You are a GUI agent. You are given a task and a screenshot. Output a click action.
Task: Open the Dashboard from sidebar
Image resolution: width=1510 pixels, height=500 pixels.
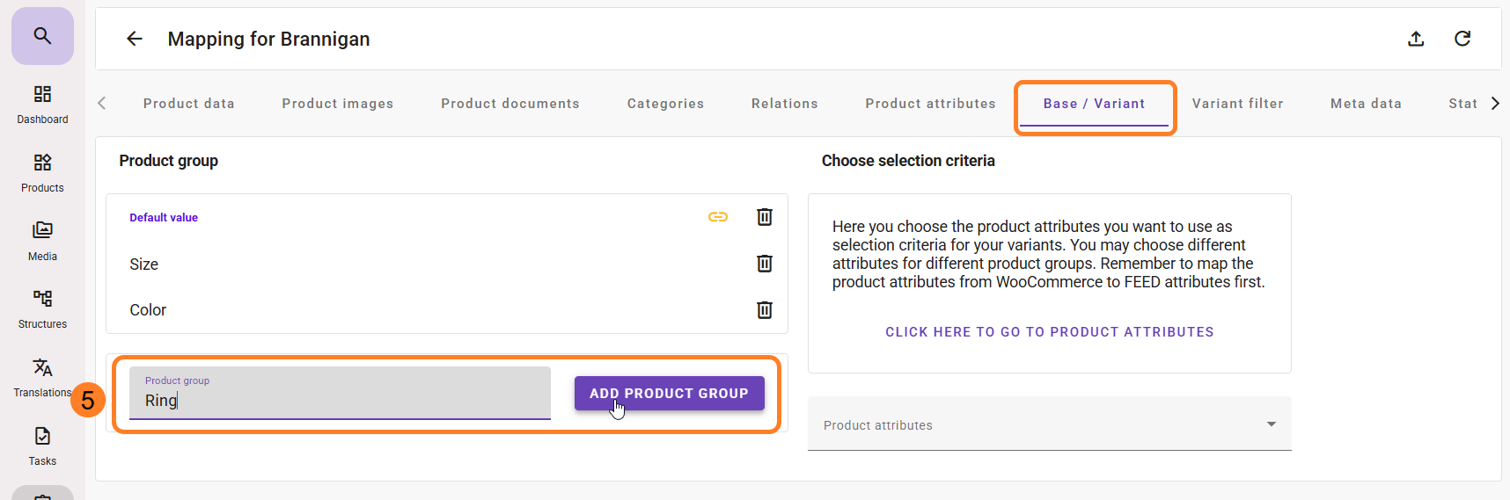coord(42,104)
